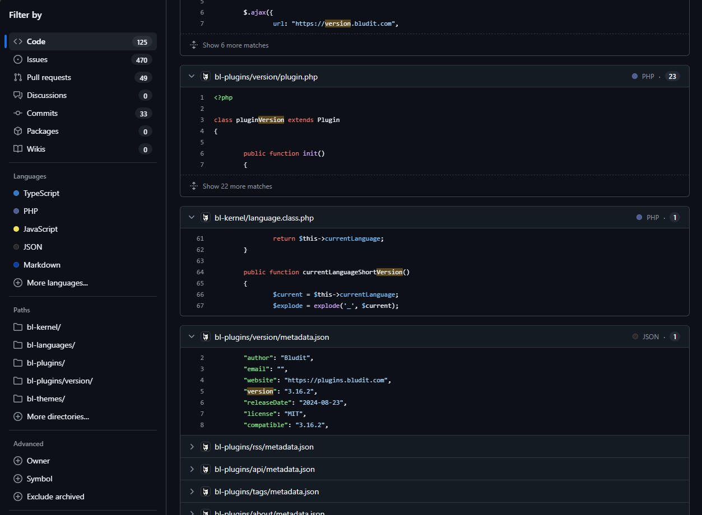Click repository avatar beside bl-plugins/version/plugin.php
This screenshot has width=702, height=515.
click(206, 77)
